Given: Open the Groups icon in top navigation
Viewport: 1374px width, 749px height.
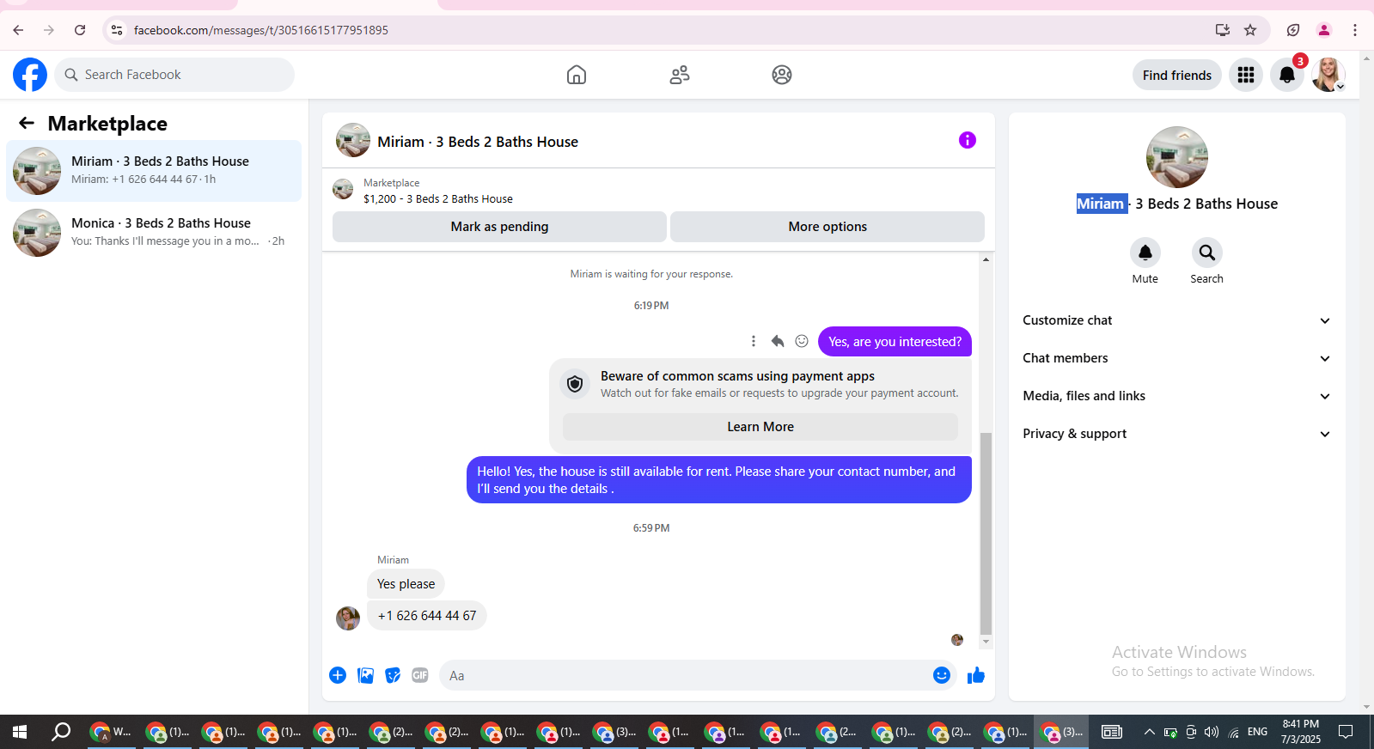Looking at the screenshot, I should 782,75.
